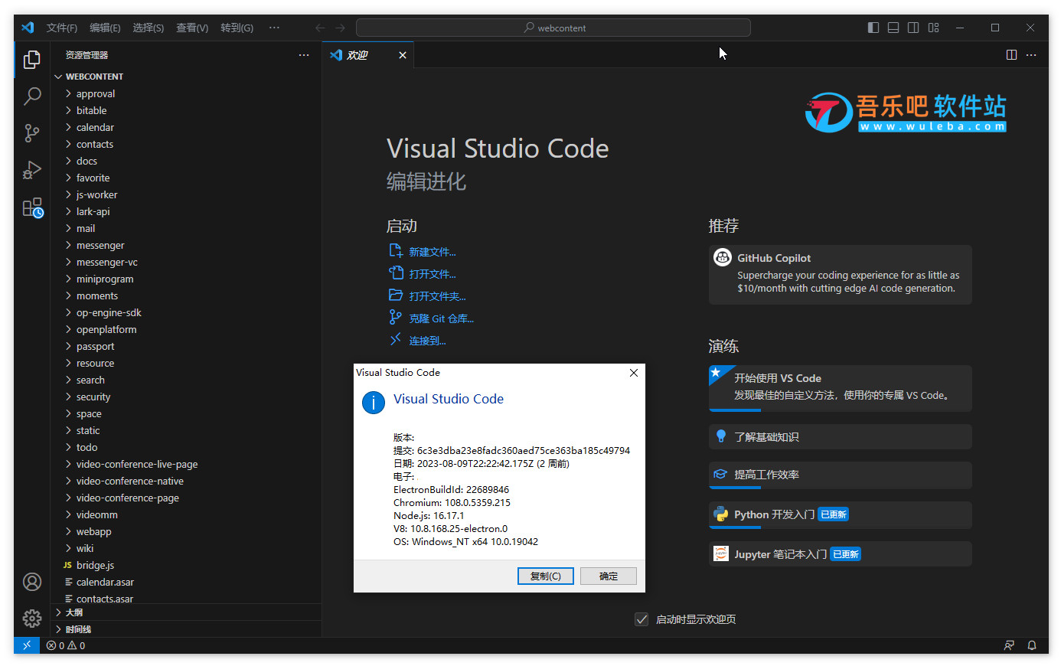Image resolution: width=1061 pixels, height=666 pixels.
Task: Click the 打开文件... link
Action: point(432,274)
